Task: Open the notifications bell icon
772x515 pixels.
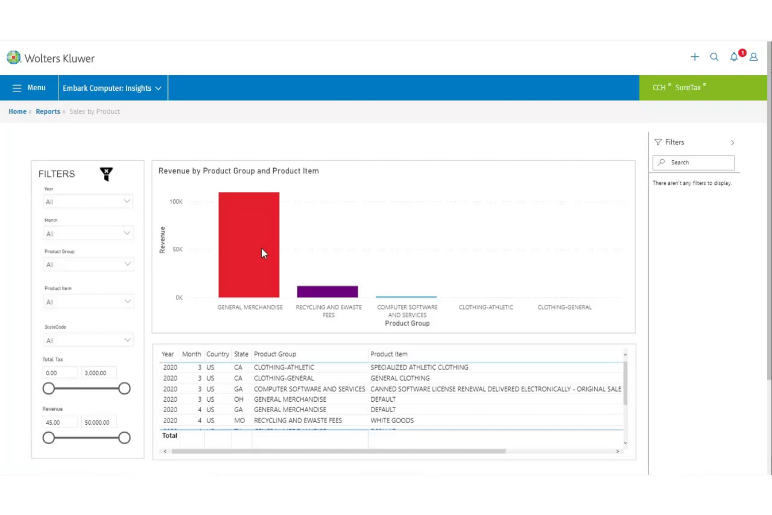Action: point(734,57)
